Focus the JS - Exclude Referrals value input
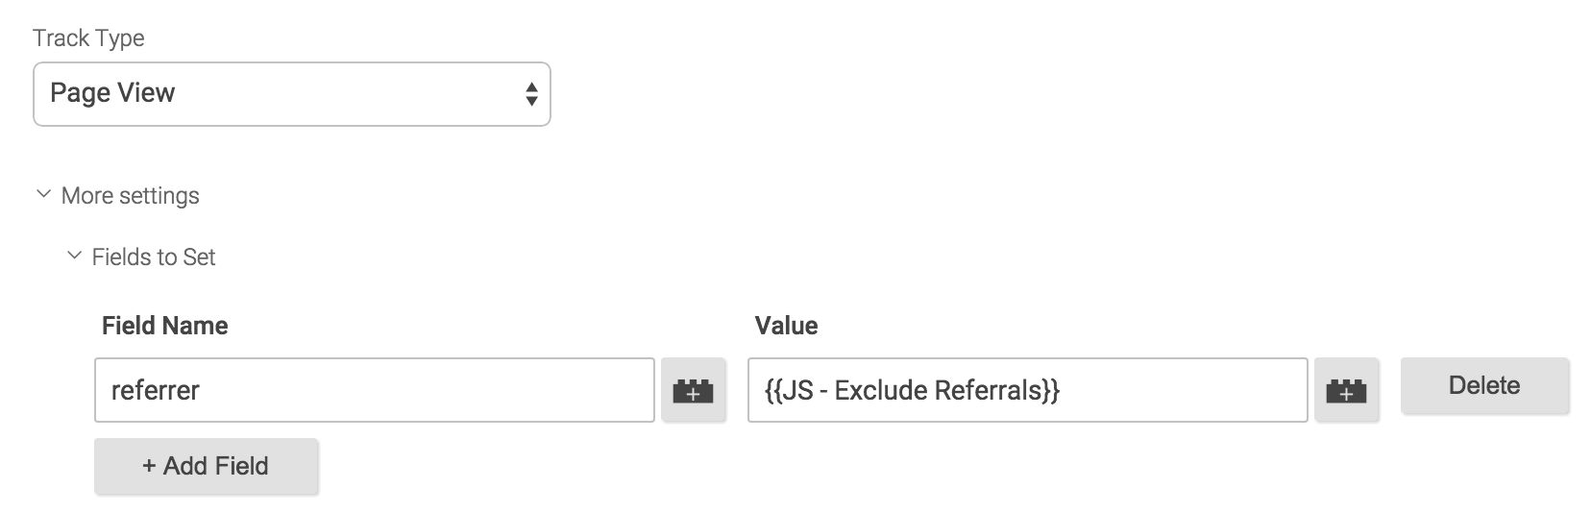Image resolution: width=1591 pixels, height=513 pixels. [1028, 390]
